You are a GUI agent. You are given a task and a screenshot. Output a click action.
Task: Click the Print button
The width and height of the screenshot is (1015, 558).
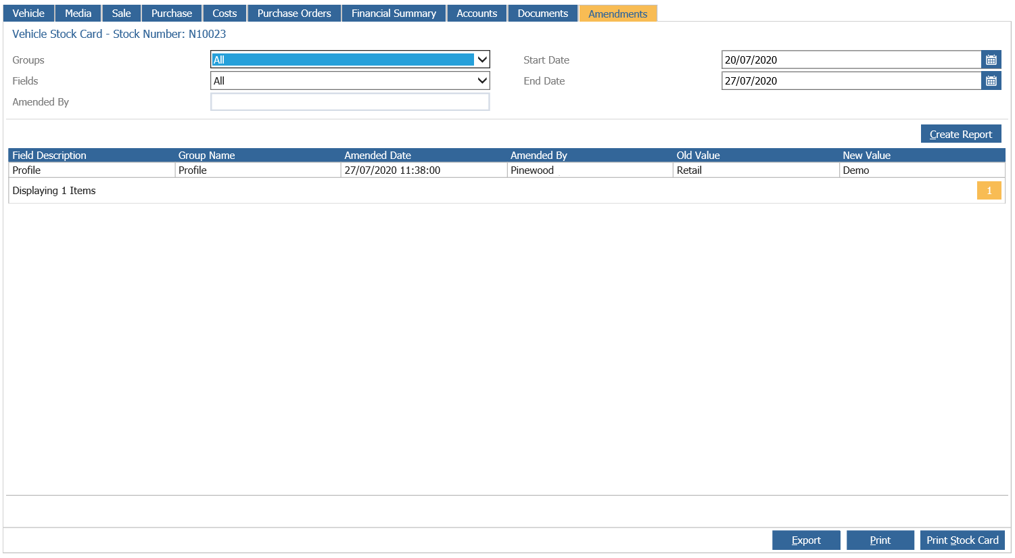point(880,540)
